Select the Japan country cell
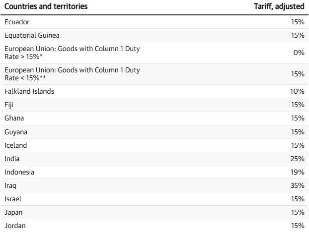The width and height of the screenshot is (309, 235). [13, 212]
